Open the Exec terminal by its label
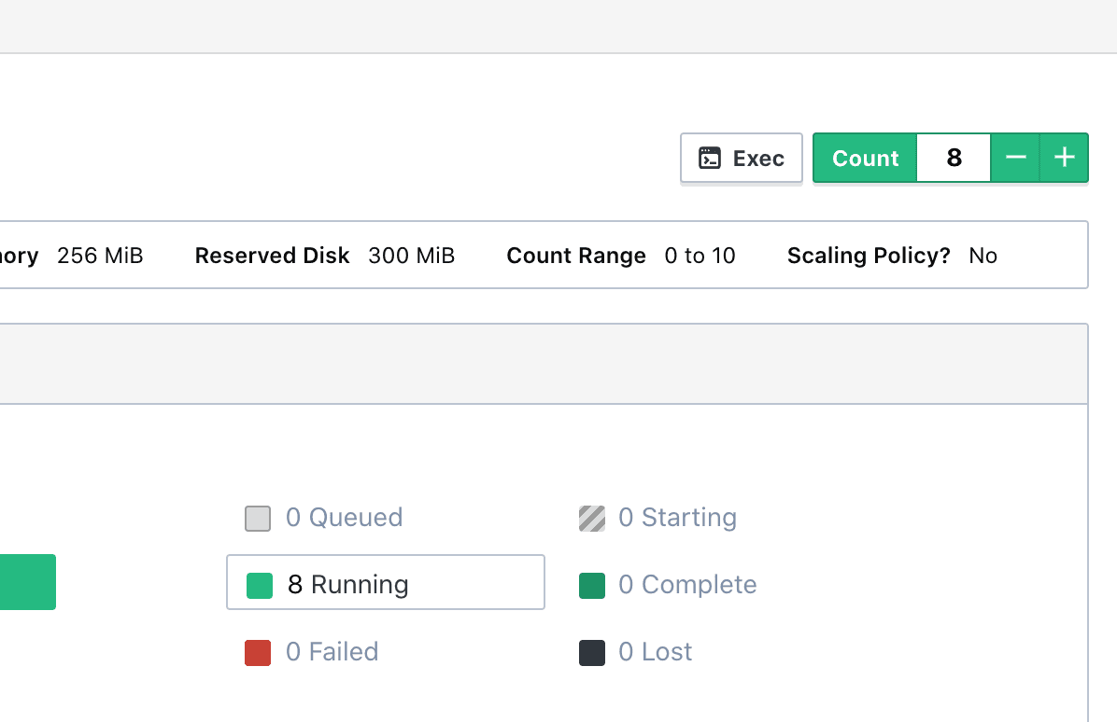This screenshot has width=1117, height=722. (x=758, y=159)
